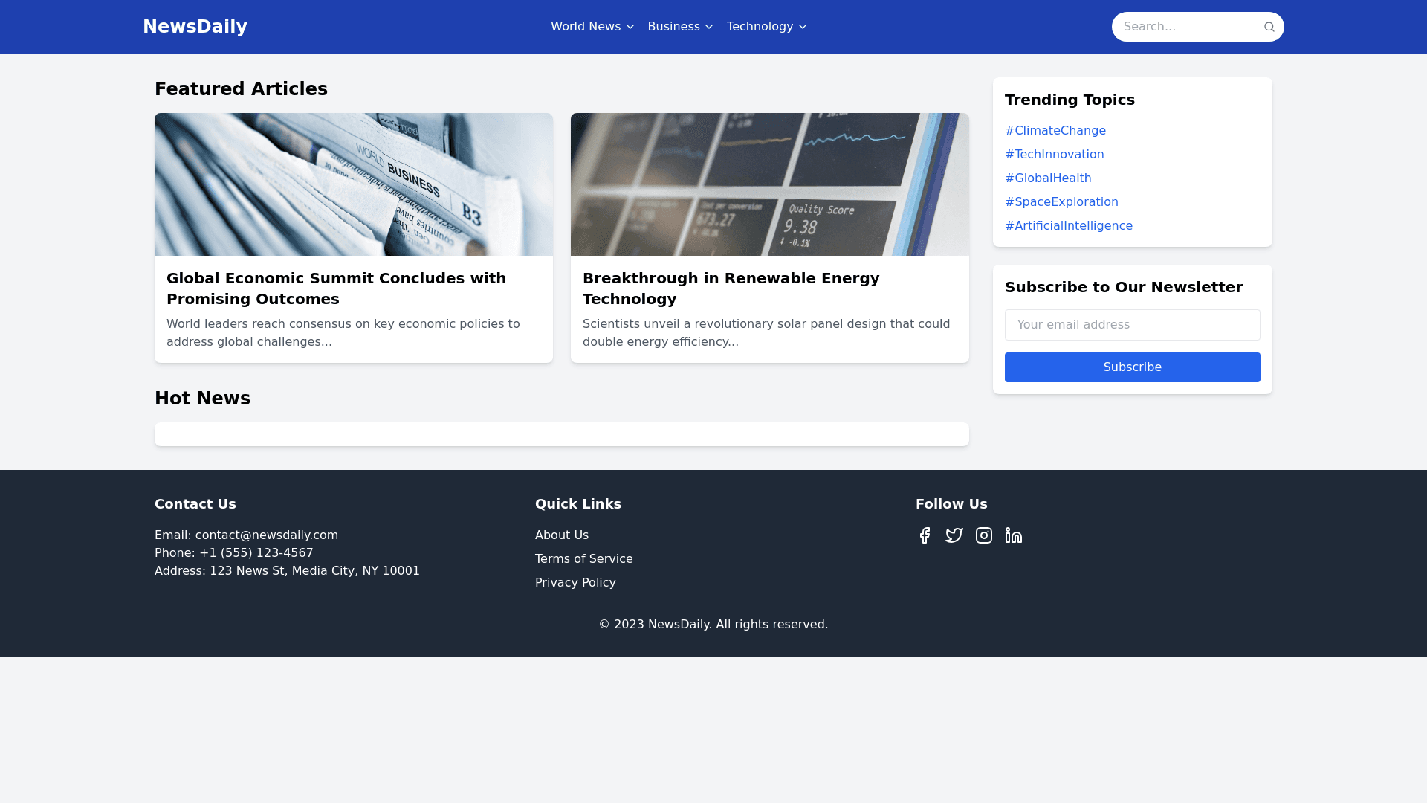Expand the Technology dropdown menu

766,27
